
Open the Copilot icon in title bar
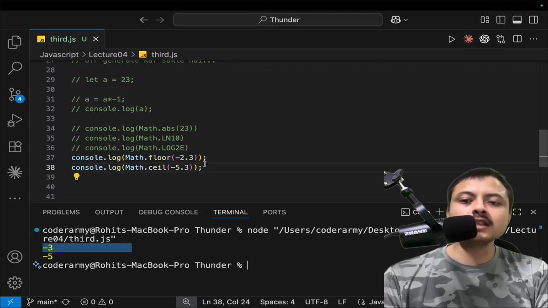coord(395,20)
